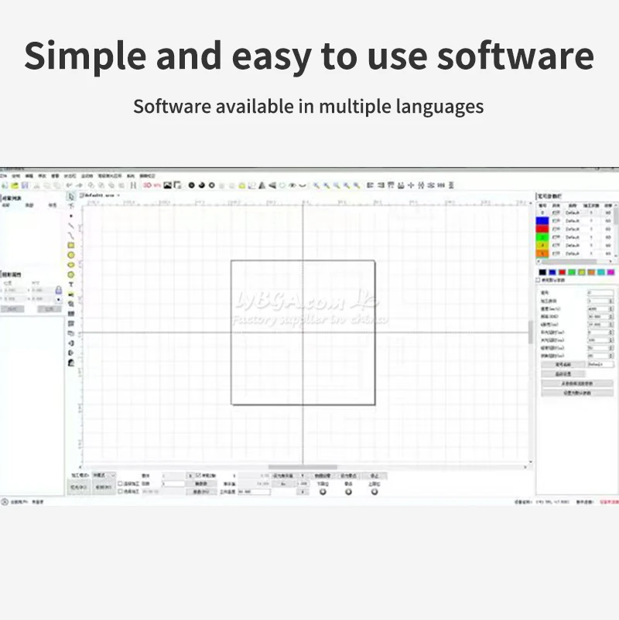Select the text T tool

71,284
